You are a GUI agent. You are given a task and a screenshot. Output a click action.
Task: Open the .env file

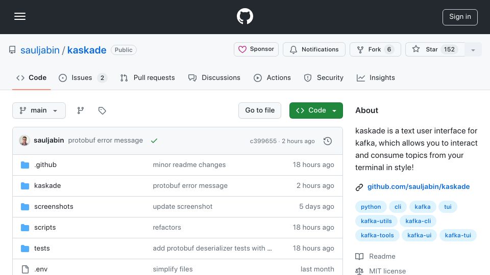(x=41, y=269)
